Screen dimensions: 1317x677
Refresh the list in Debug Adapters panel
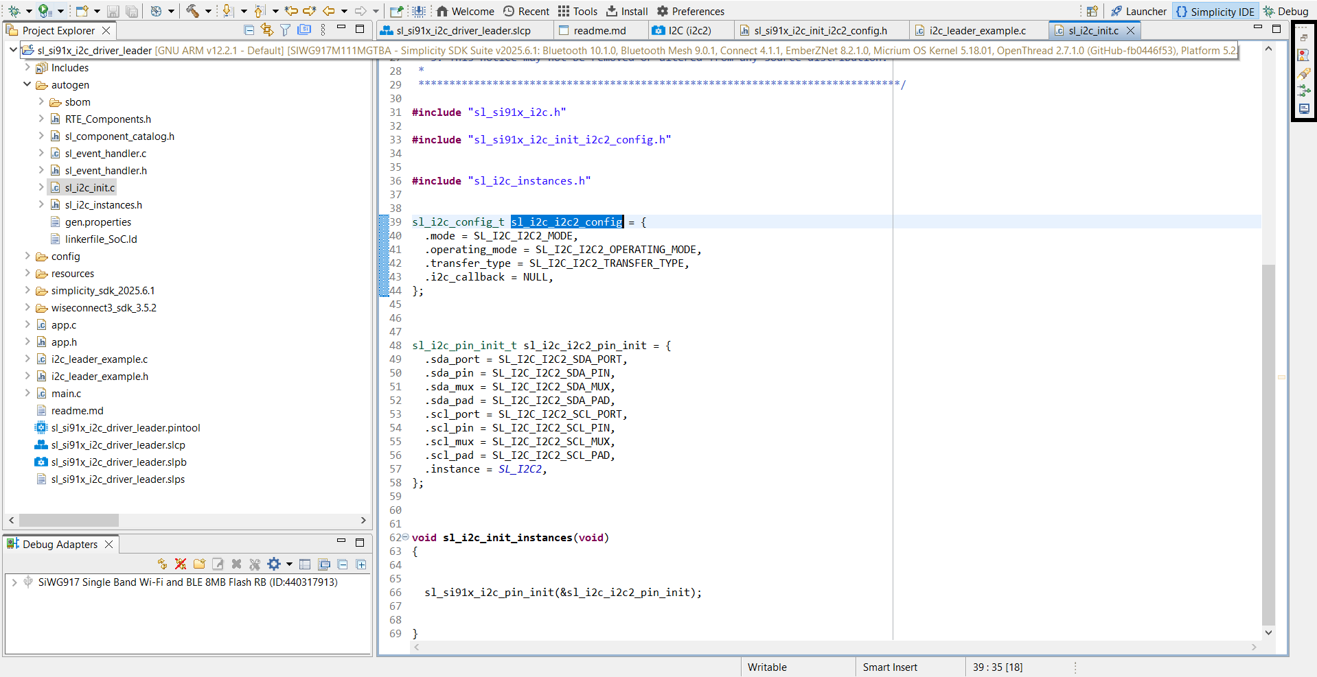(163, 564)
